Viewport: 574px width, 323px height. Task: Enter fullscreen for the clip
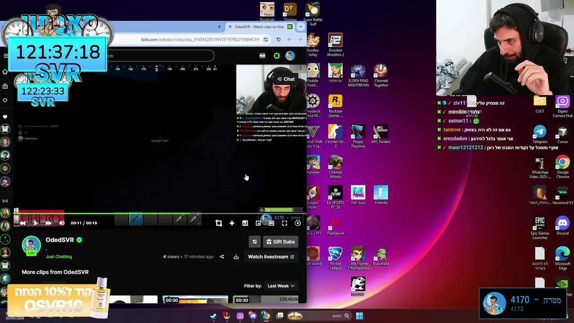click(x=284, y=223)
